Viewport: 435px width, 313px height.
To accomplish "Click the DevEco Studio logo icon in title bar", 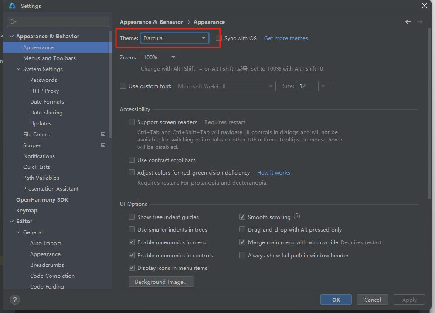I will click(12, 6).
